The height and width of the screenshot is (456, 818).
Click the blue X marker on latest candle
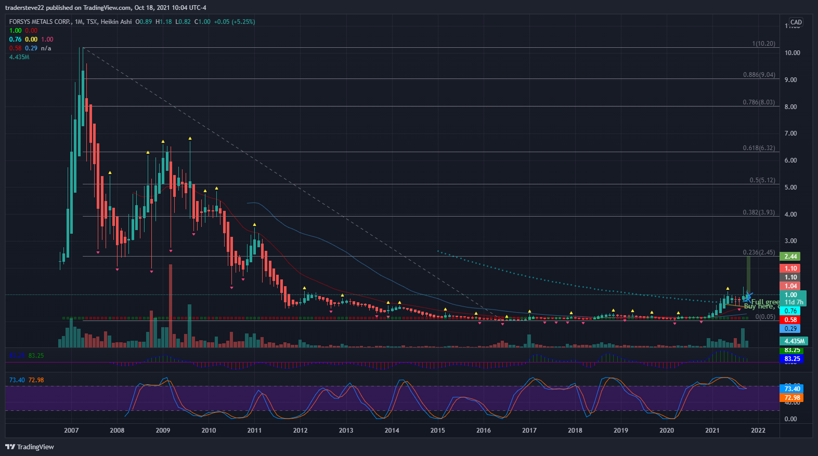coord(747,298)
